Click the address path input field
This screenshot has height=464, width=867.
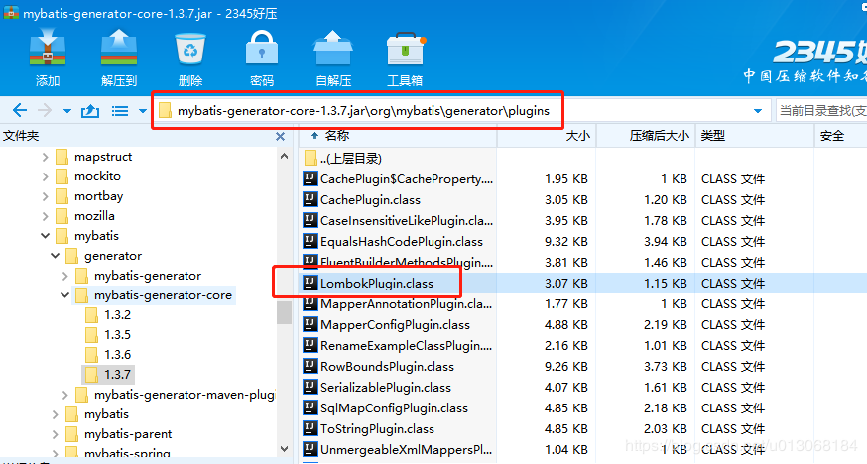point(461,110)
